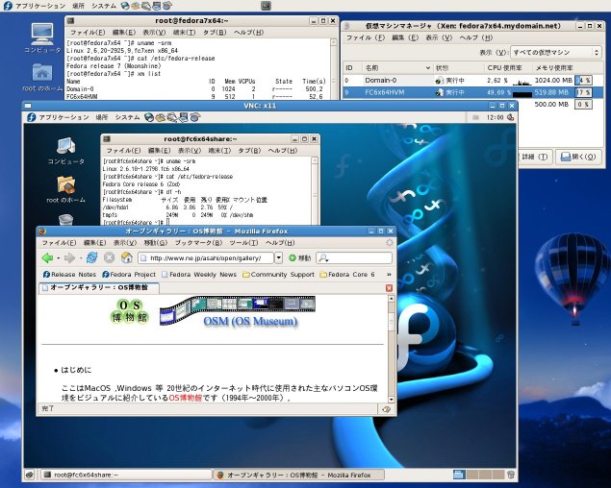Open the Fedora Weekly News bookmark
Screen dimensions: 611x488
tap(199, 275)
